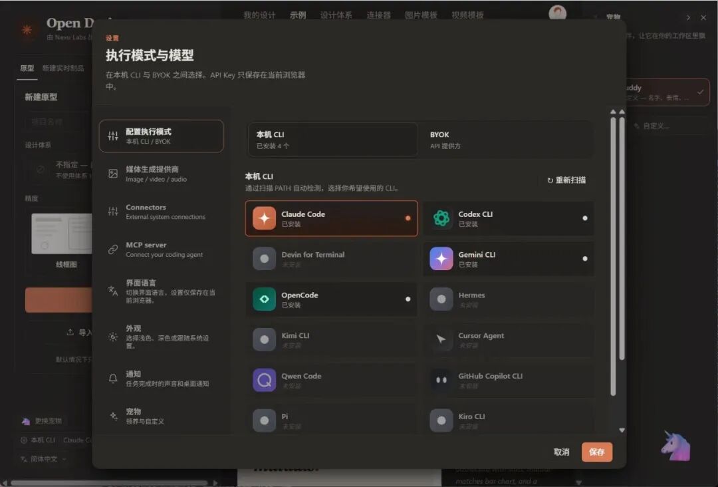
Task: Open 宠物 pet settings section
Action: [x=161, y=416]
